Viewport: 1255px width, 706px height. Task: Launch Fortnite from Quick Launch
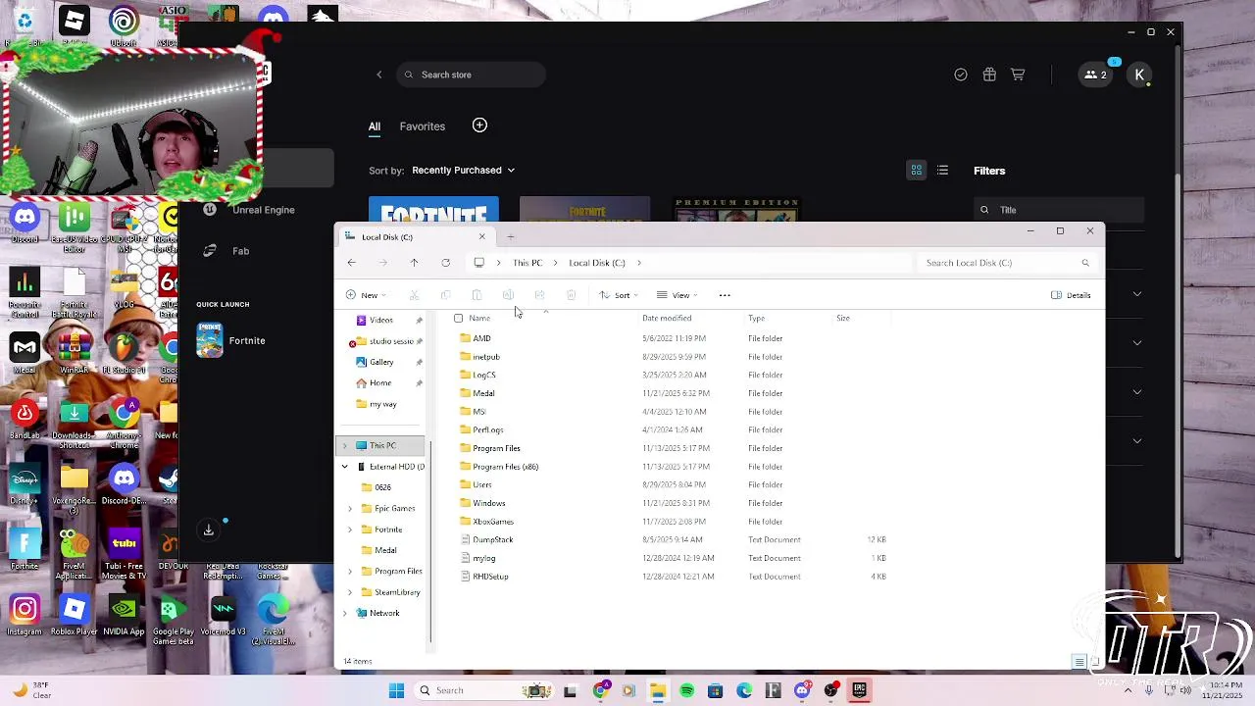pos(231,340)
